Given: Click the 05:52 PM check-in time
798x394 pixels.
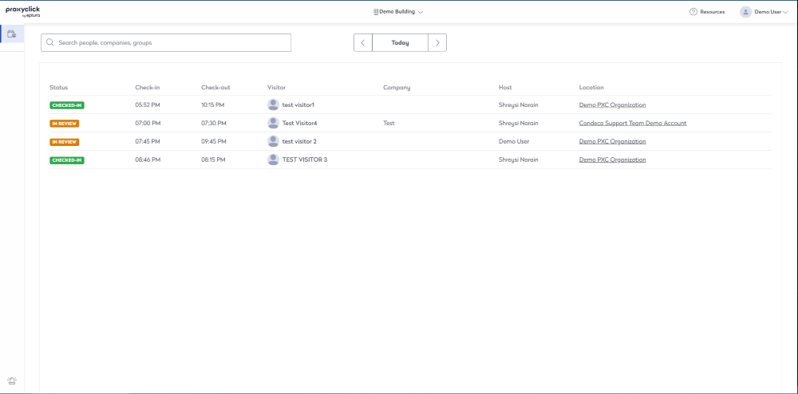Looking at the screenshot, I should coord(148,104).
